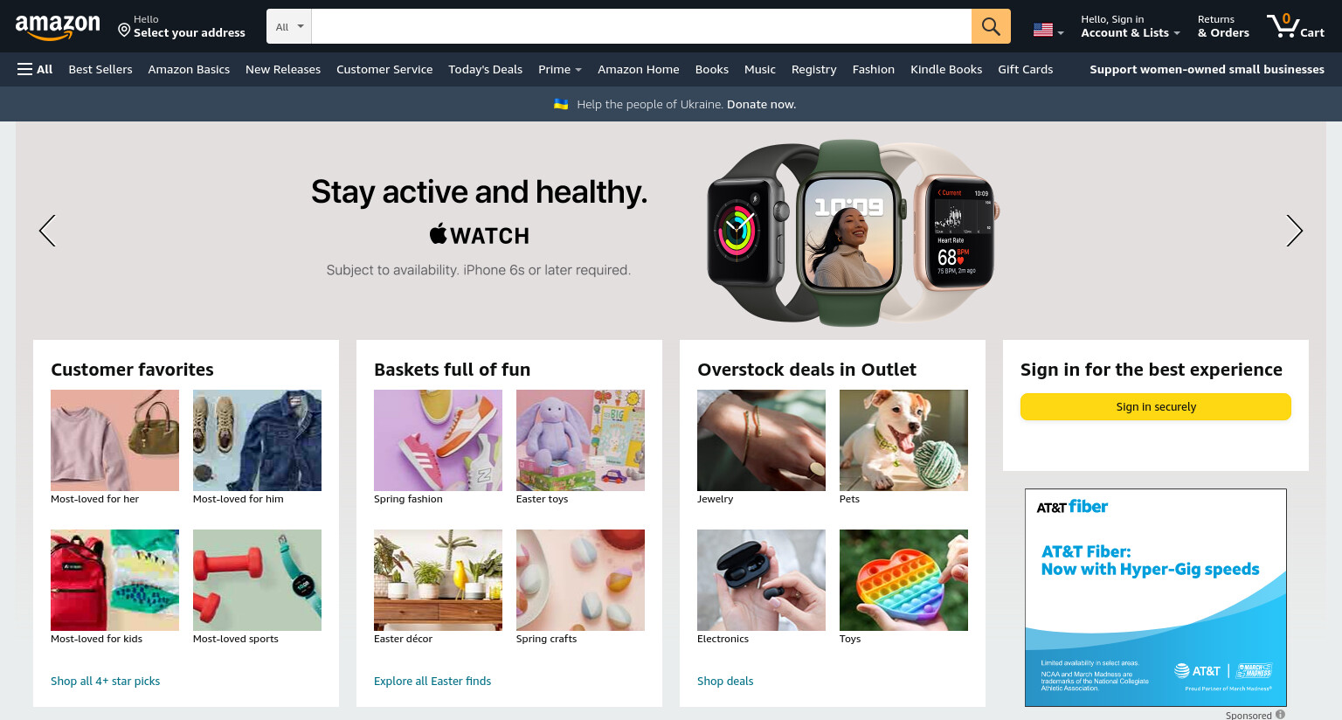Open the Prime dropdown in navigation
This screenshot has height=720, width=1342.
click(559, 69)
